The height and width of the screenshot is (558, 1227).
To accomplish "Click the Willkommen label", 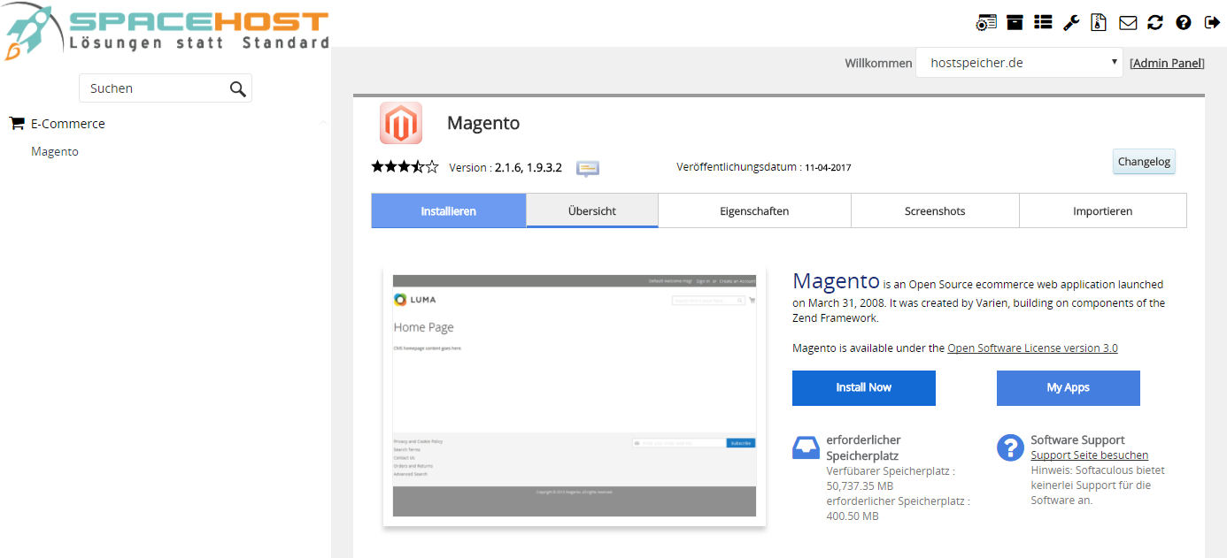I will pos(878,63).
